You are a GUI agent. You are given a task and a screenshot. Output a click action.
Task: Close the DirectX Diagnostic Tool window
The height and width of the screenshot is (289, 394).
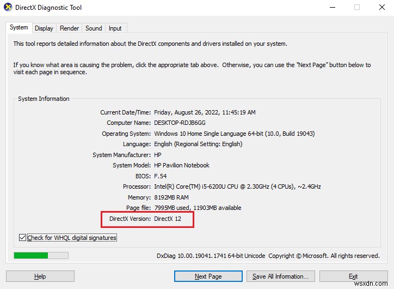pyautogui.click(x=382, y=7)
